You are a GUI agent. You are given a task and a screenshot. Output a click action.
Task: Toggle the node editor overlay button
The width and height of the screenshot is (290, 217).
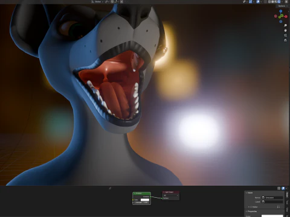tap(283, 188)
